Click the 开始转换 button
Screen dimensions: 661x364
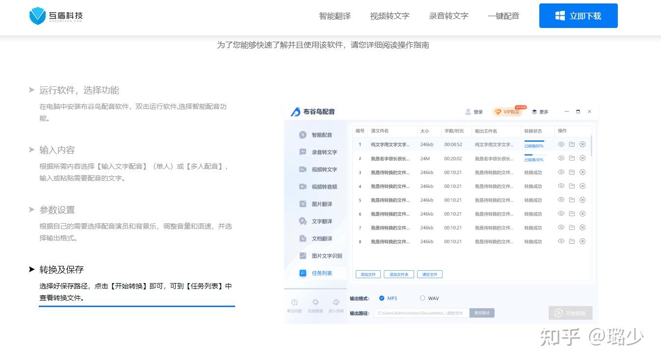tap(570, 313)
